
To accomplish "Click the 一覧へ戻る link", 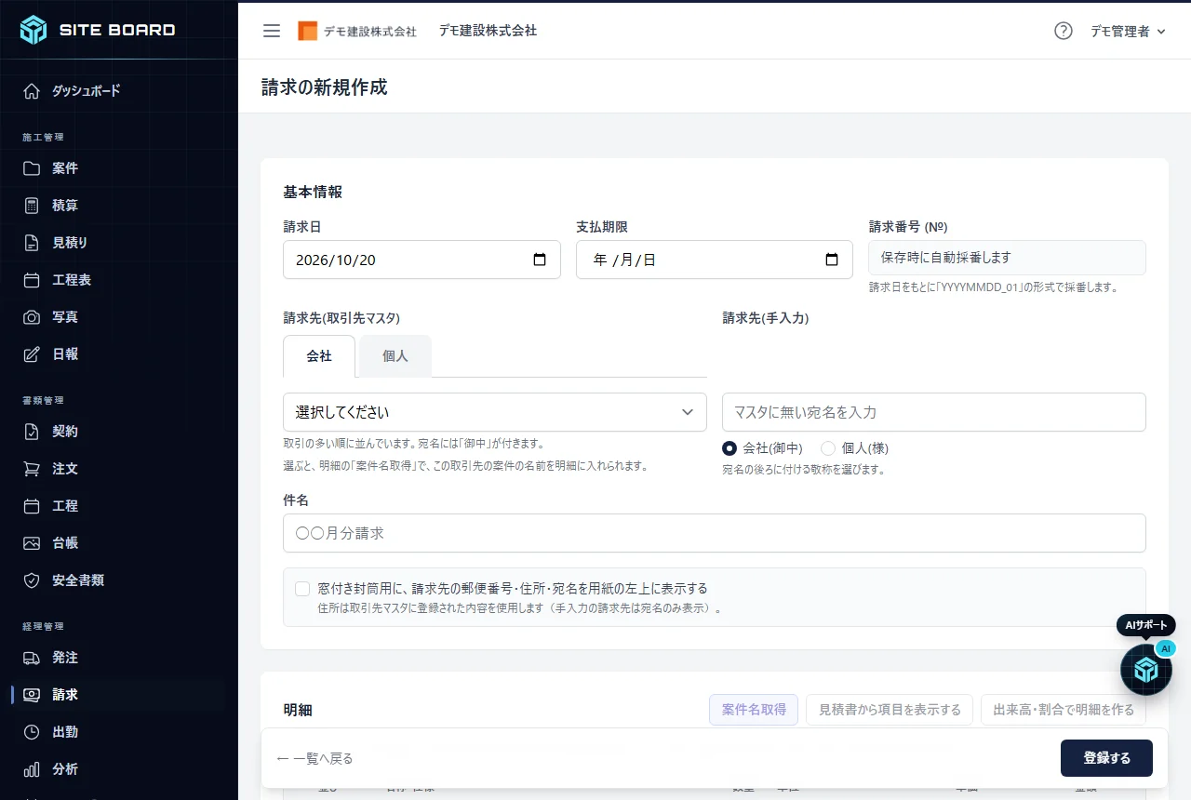I will (315, 758).
